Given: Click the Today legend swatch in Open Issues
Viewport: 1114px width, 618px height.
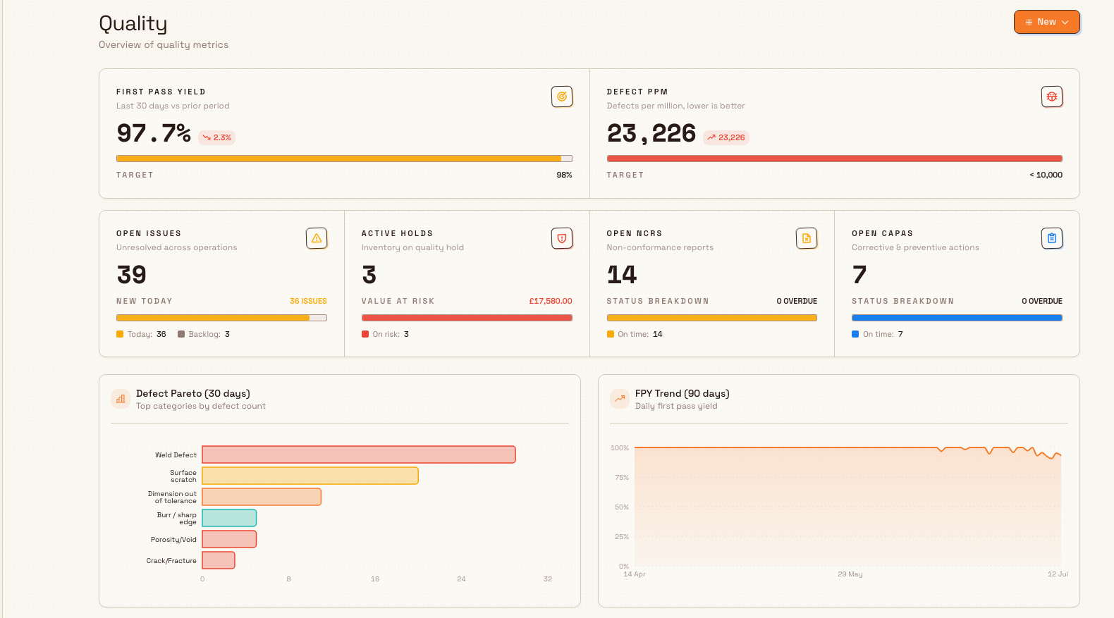Looking at the screenshot, I should coord(120,334).
